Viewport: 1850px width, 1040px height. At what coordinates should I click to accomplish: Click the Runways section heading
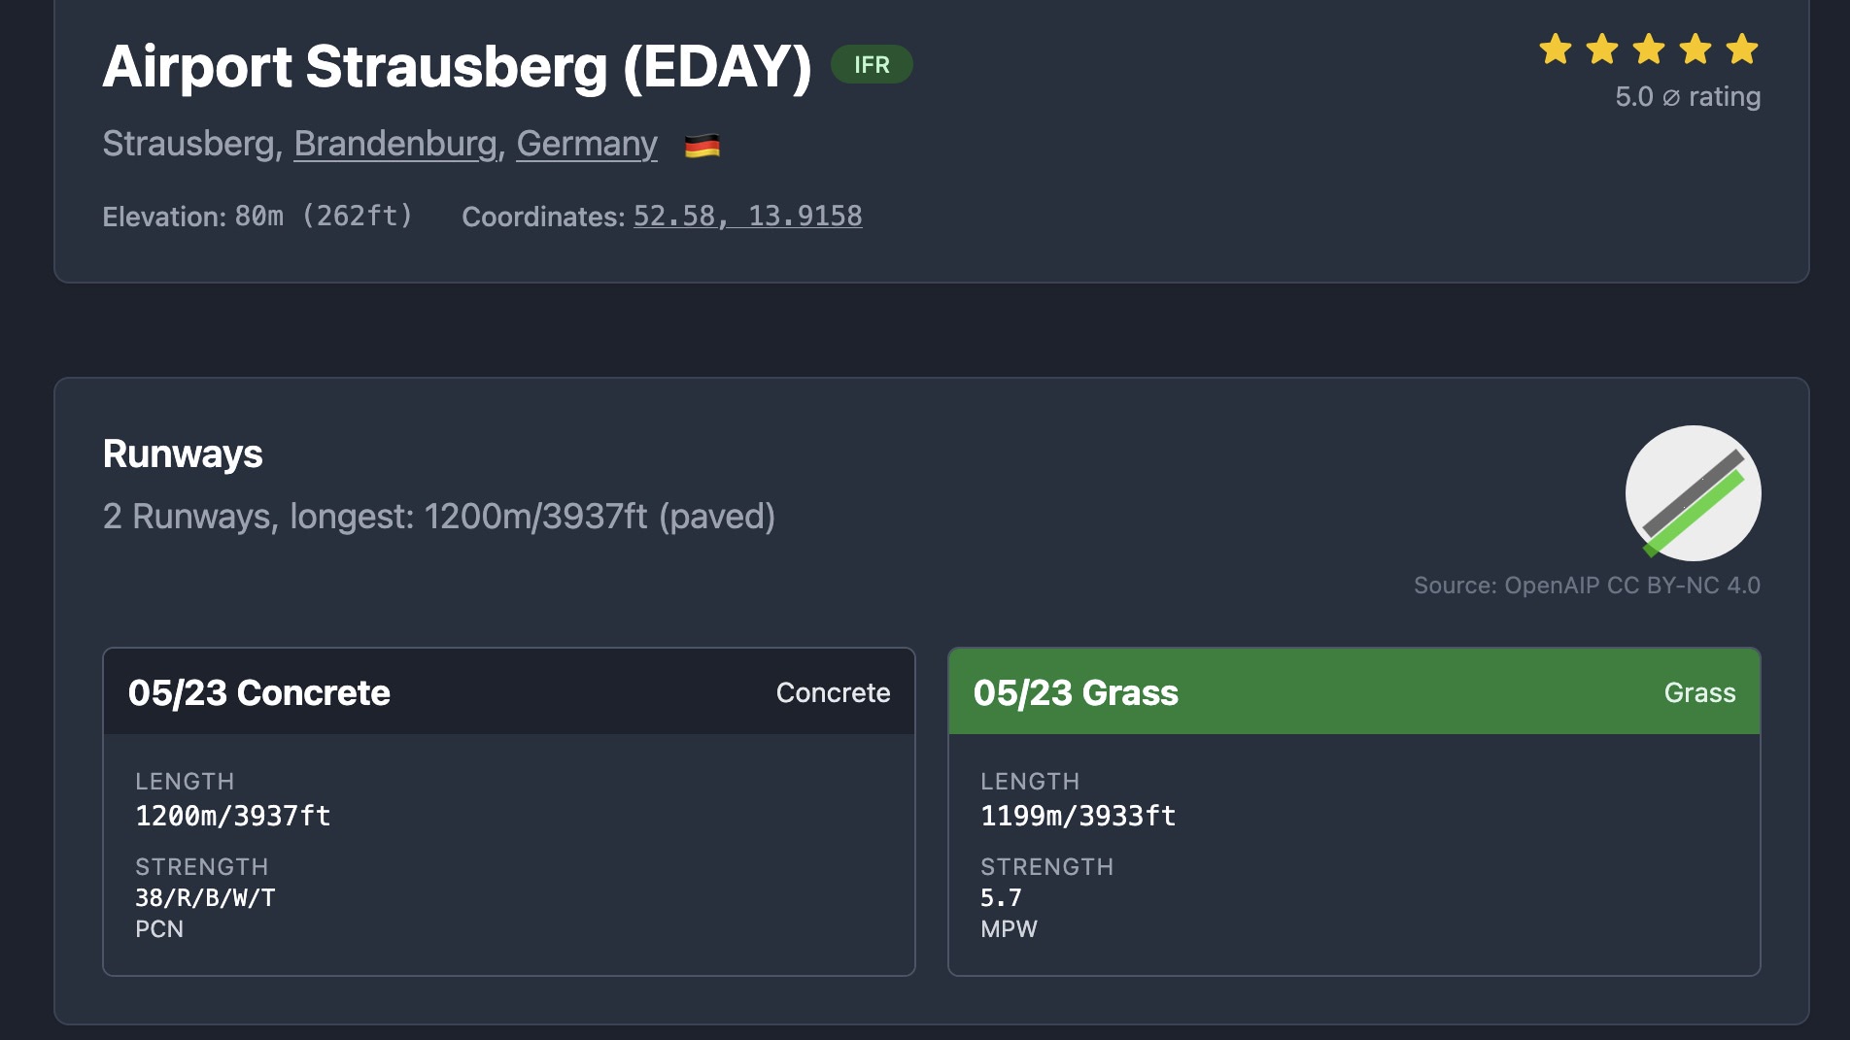coord(183,454)
